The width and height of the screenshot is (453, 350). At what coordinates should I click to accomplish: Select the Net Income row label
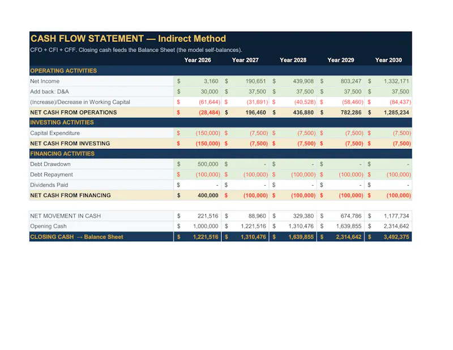[x=45, y=81]
